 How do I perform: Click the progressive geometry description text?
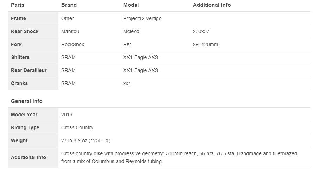click(179, 158)
